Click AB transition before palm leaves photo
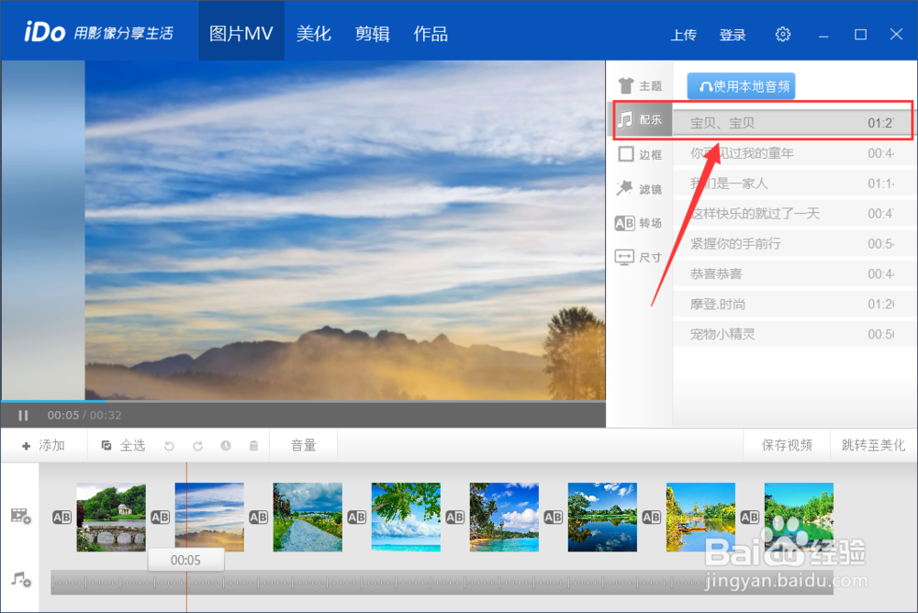Image resolution: width=918 pixels, height=613 pixels. pos(357,517)
